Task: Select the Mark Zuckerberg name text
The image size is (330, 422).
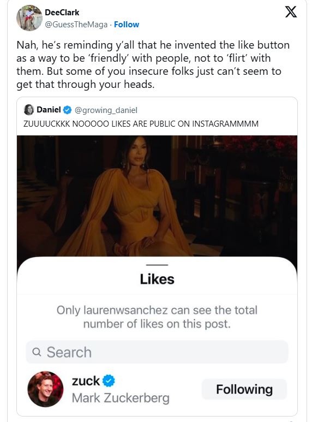Action: pos(121,398)
